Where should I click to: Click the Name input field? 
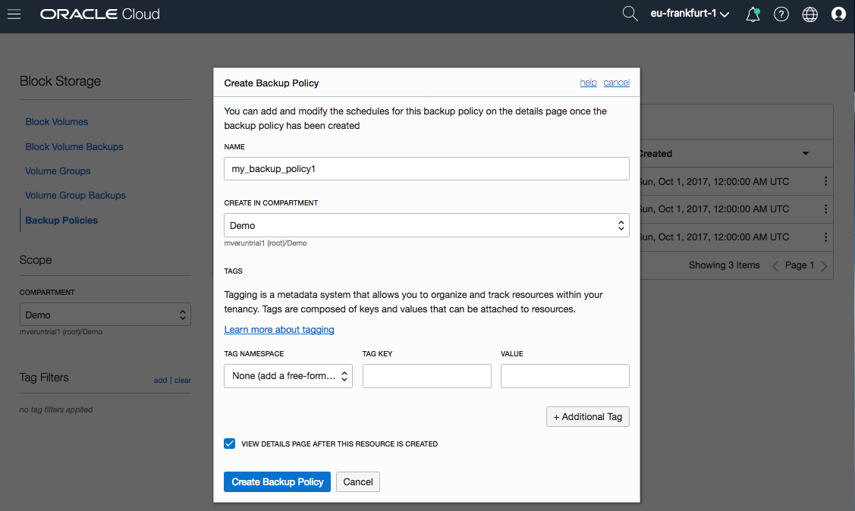point(426,169)
